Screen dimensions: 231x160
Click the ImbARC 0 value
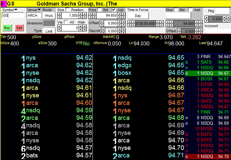(x=117, y=37)
